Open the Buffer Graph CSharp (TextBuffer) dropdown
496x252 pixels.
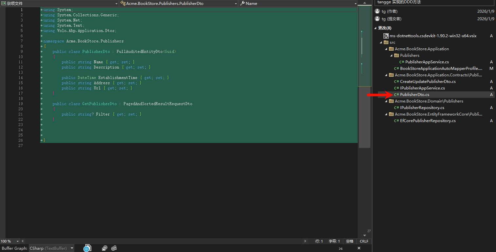click(x=51, y=248)
